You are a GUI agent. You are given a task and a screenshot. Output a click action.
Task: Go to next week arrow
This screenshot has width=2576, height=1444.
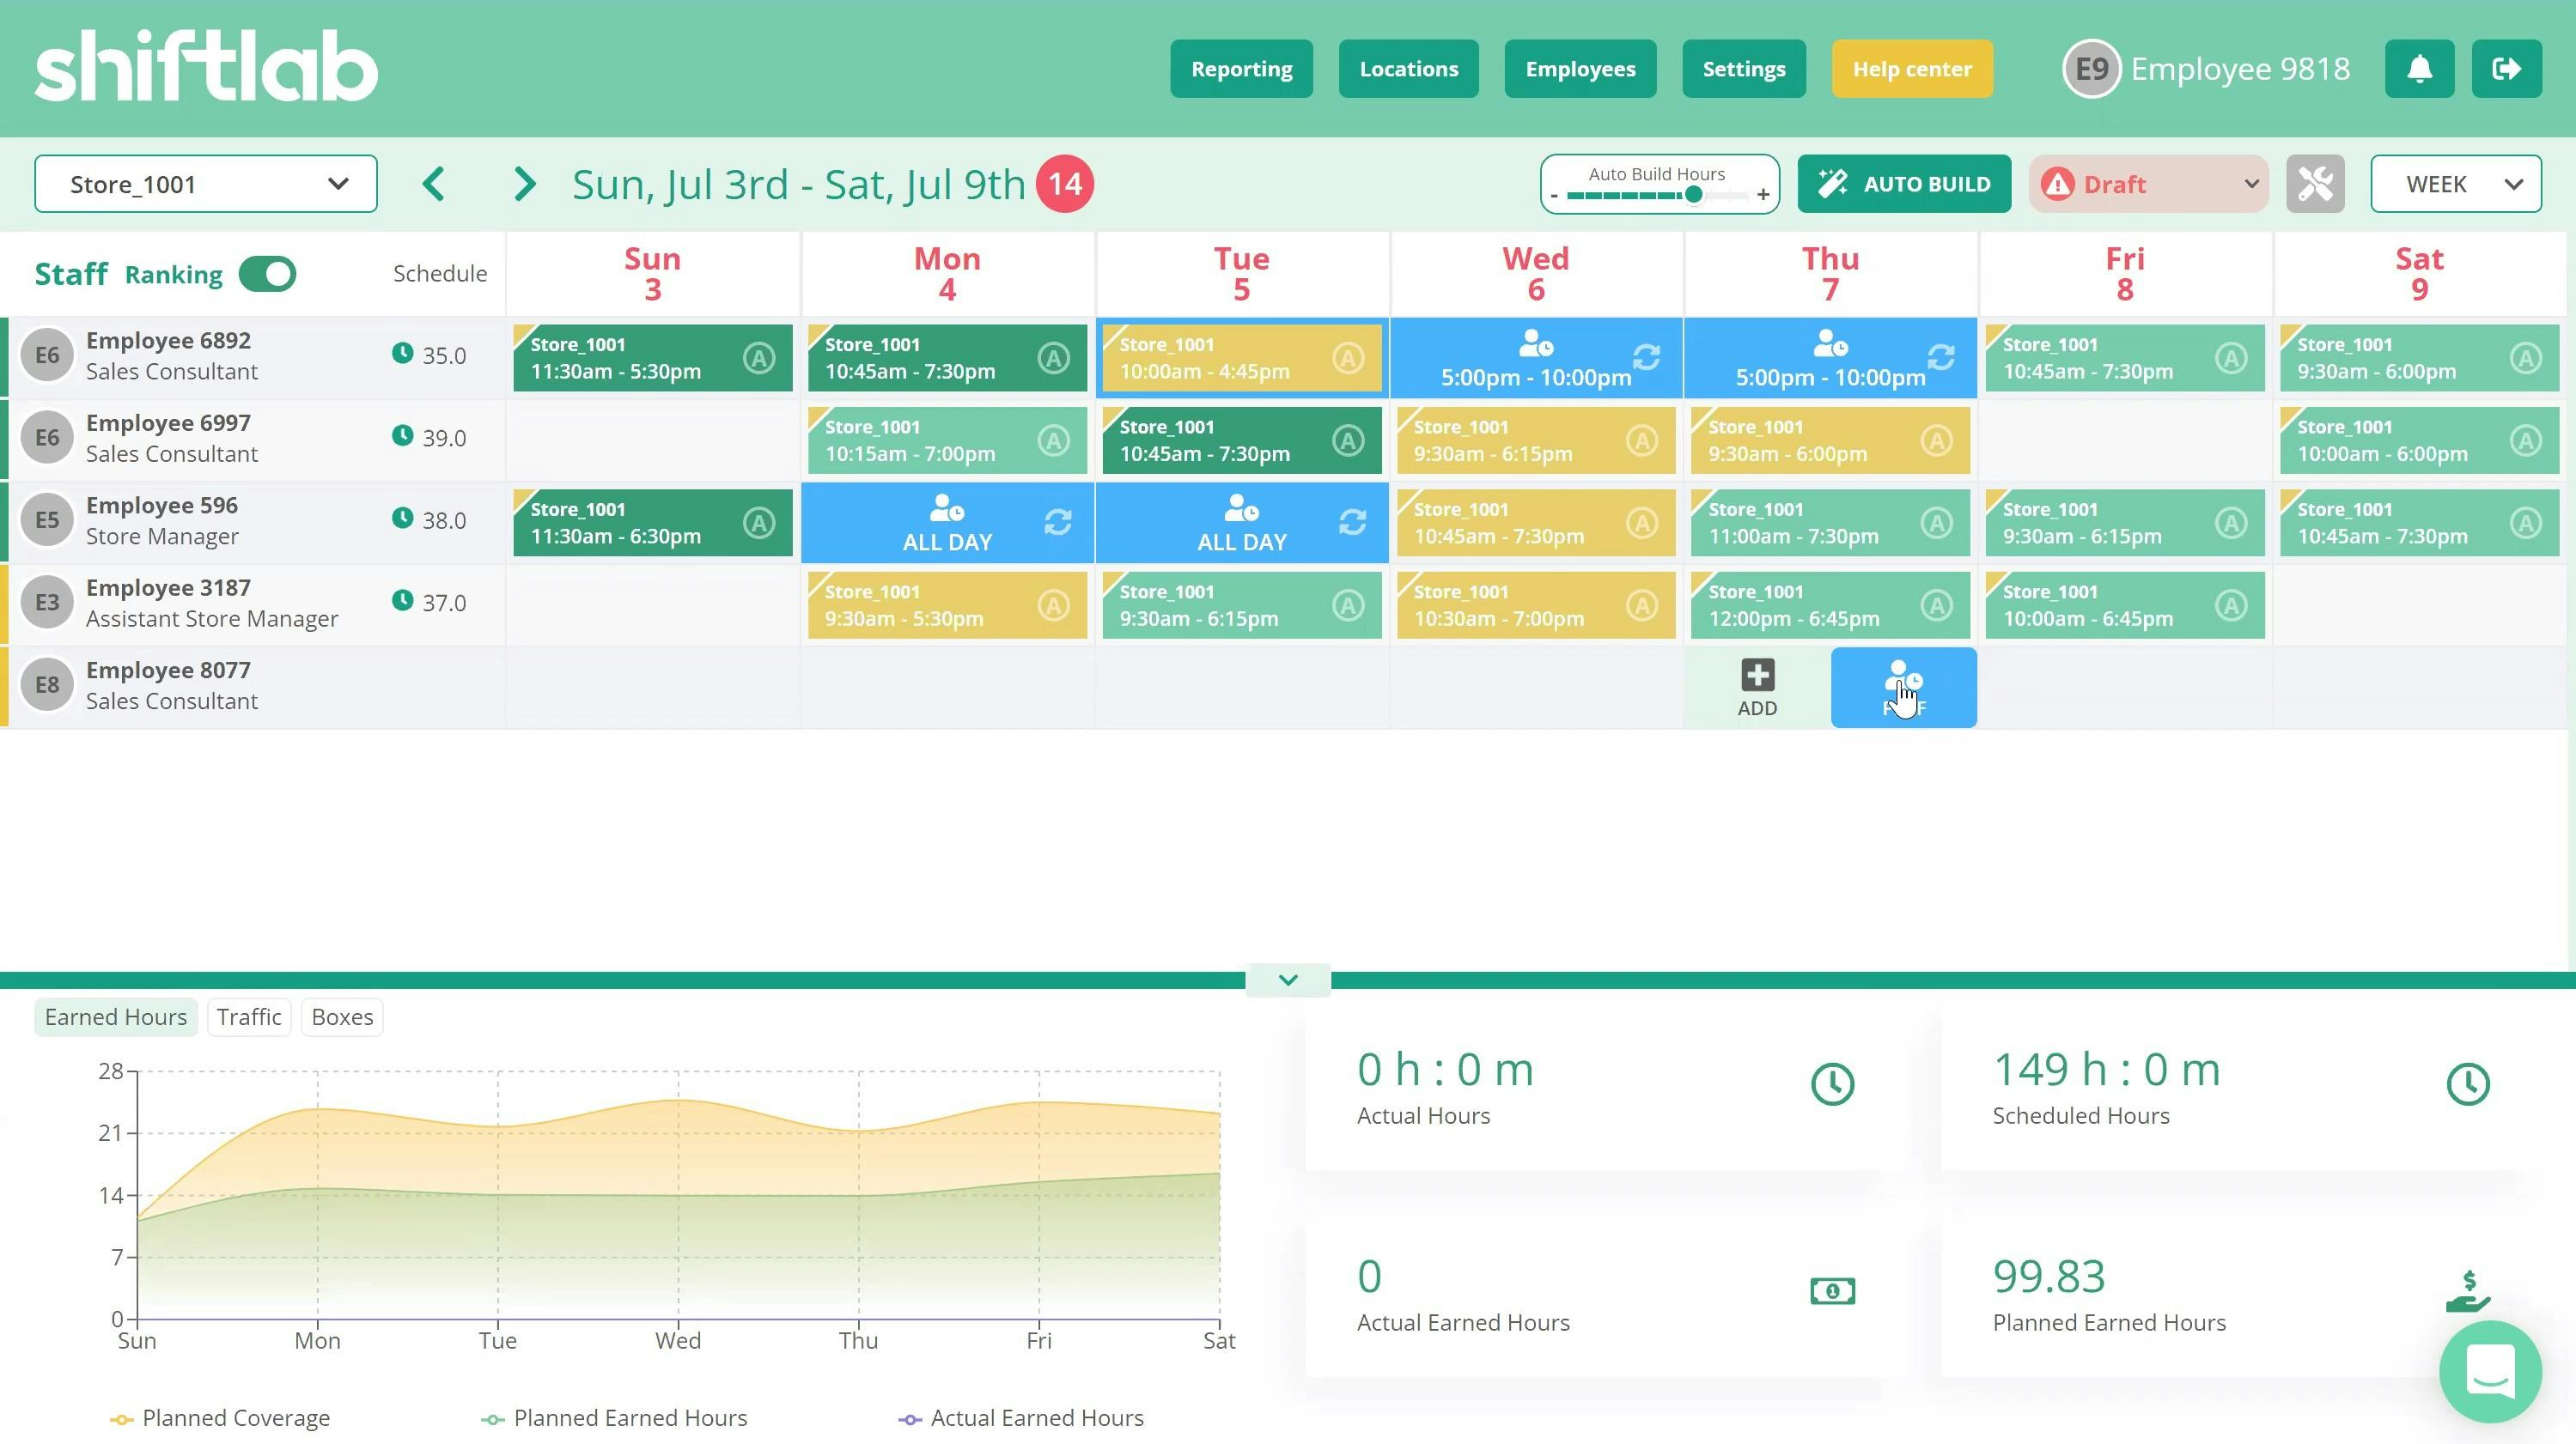click(524, 184)
